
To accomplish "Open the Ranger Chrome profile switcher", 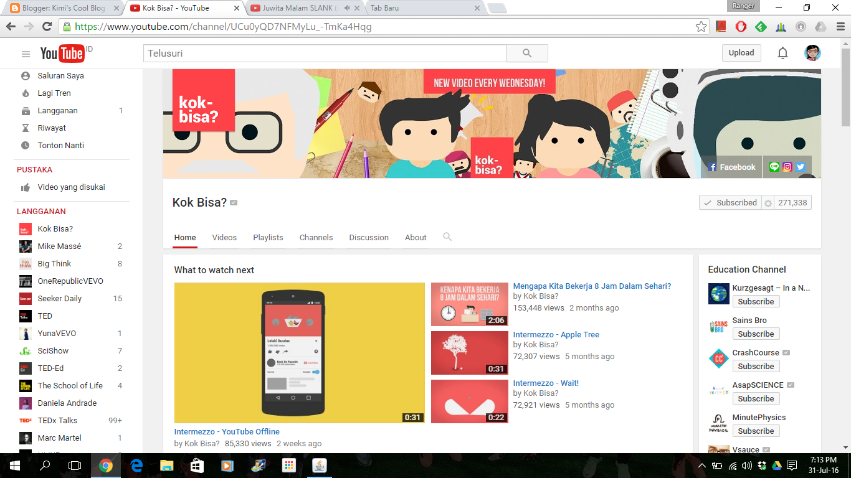I will (743, 6).
